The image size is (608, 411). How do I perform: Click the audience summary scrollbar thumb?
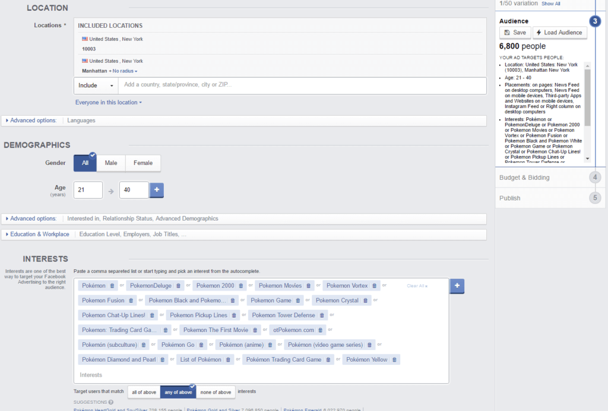(x=587, y=97)
